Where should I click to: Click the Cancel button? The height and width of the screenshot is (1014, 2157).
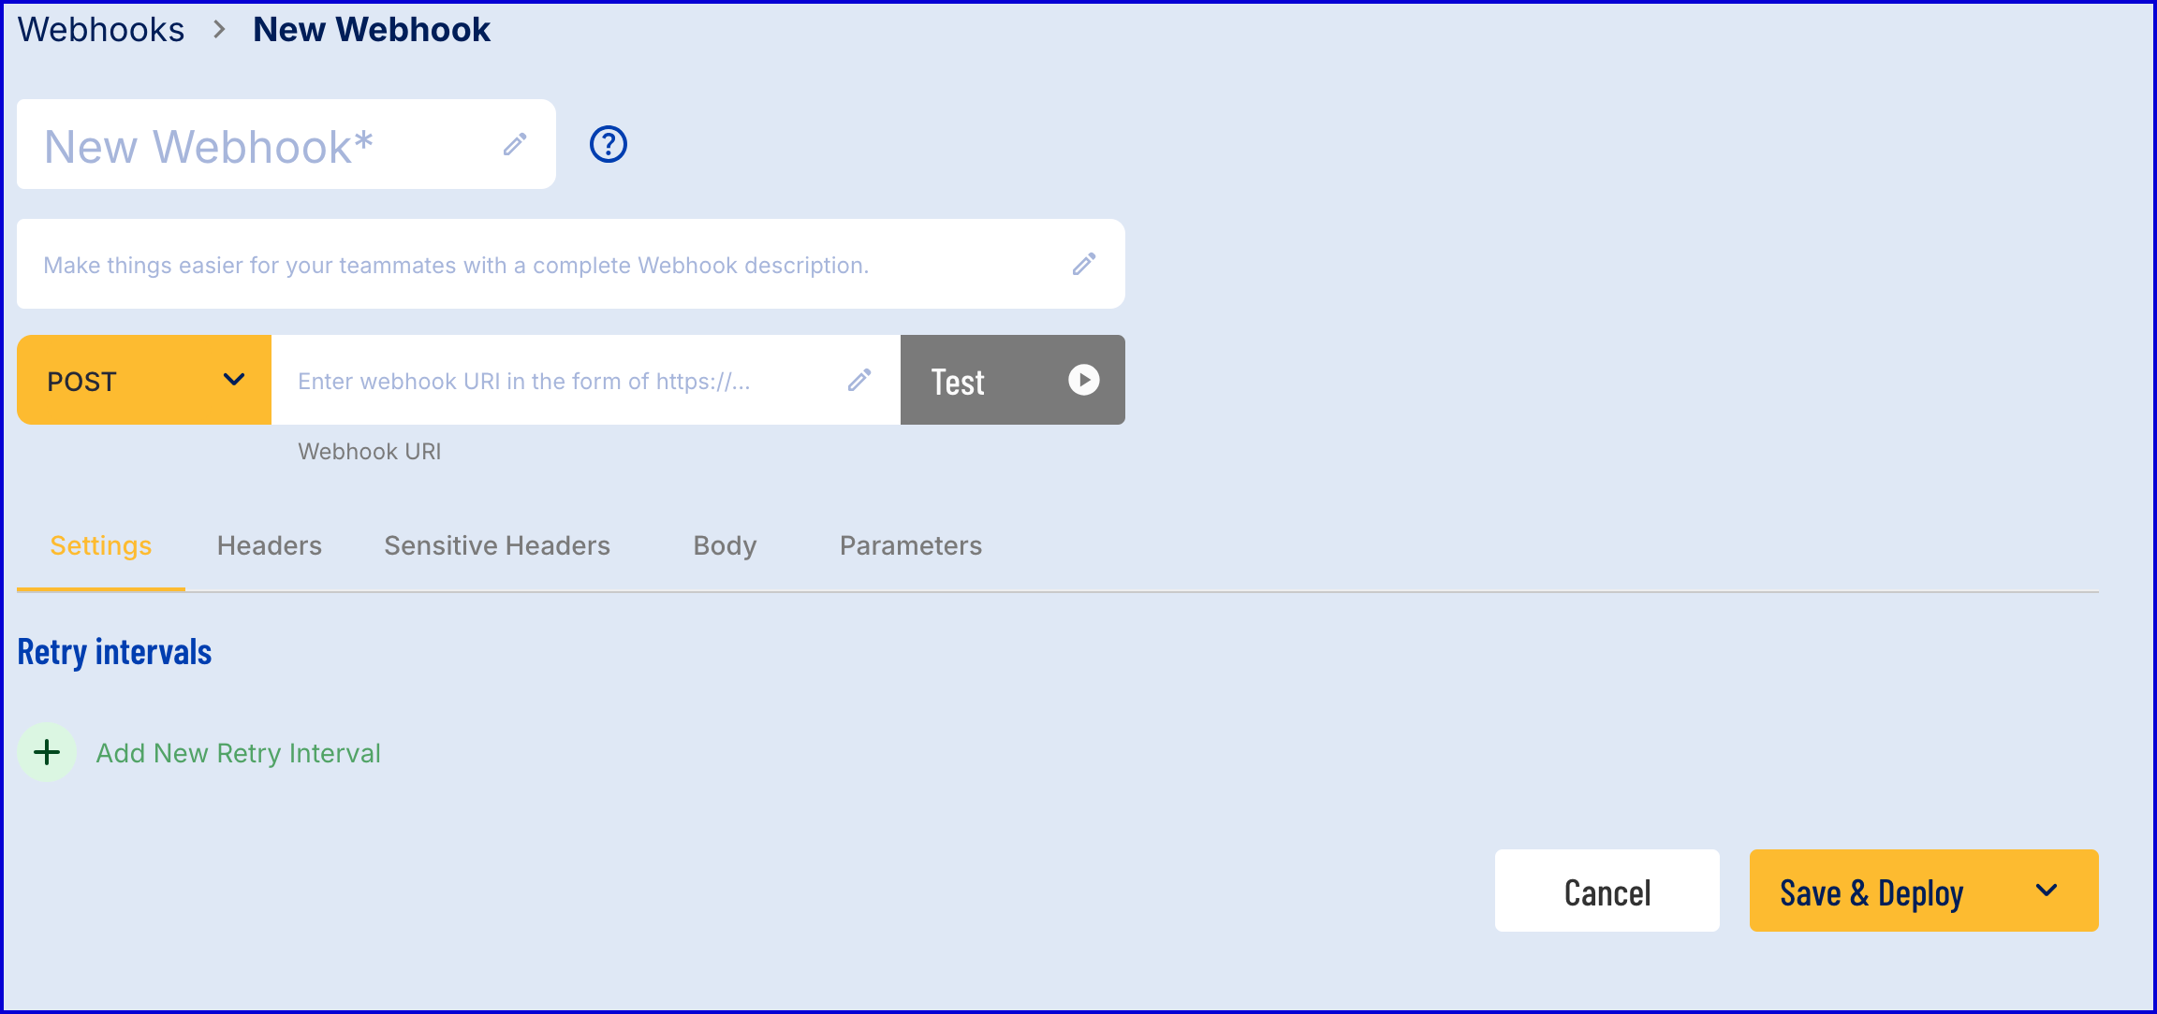[1607, 891]
